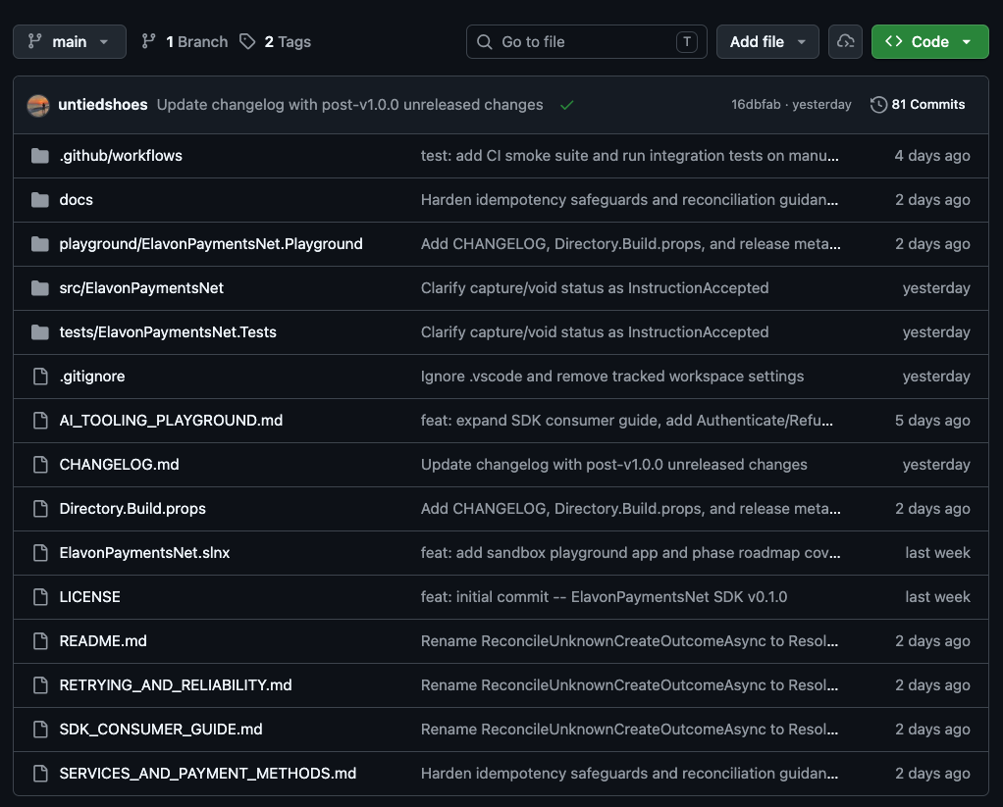Open 'feat: add sandbox playground app' commit
The image size is (1003, 807).
click(x=631, y=552)
